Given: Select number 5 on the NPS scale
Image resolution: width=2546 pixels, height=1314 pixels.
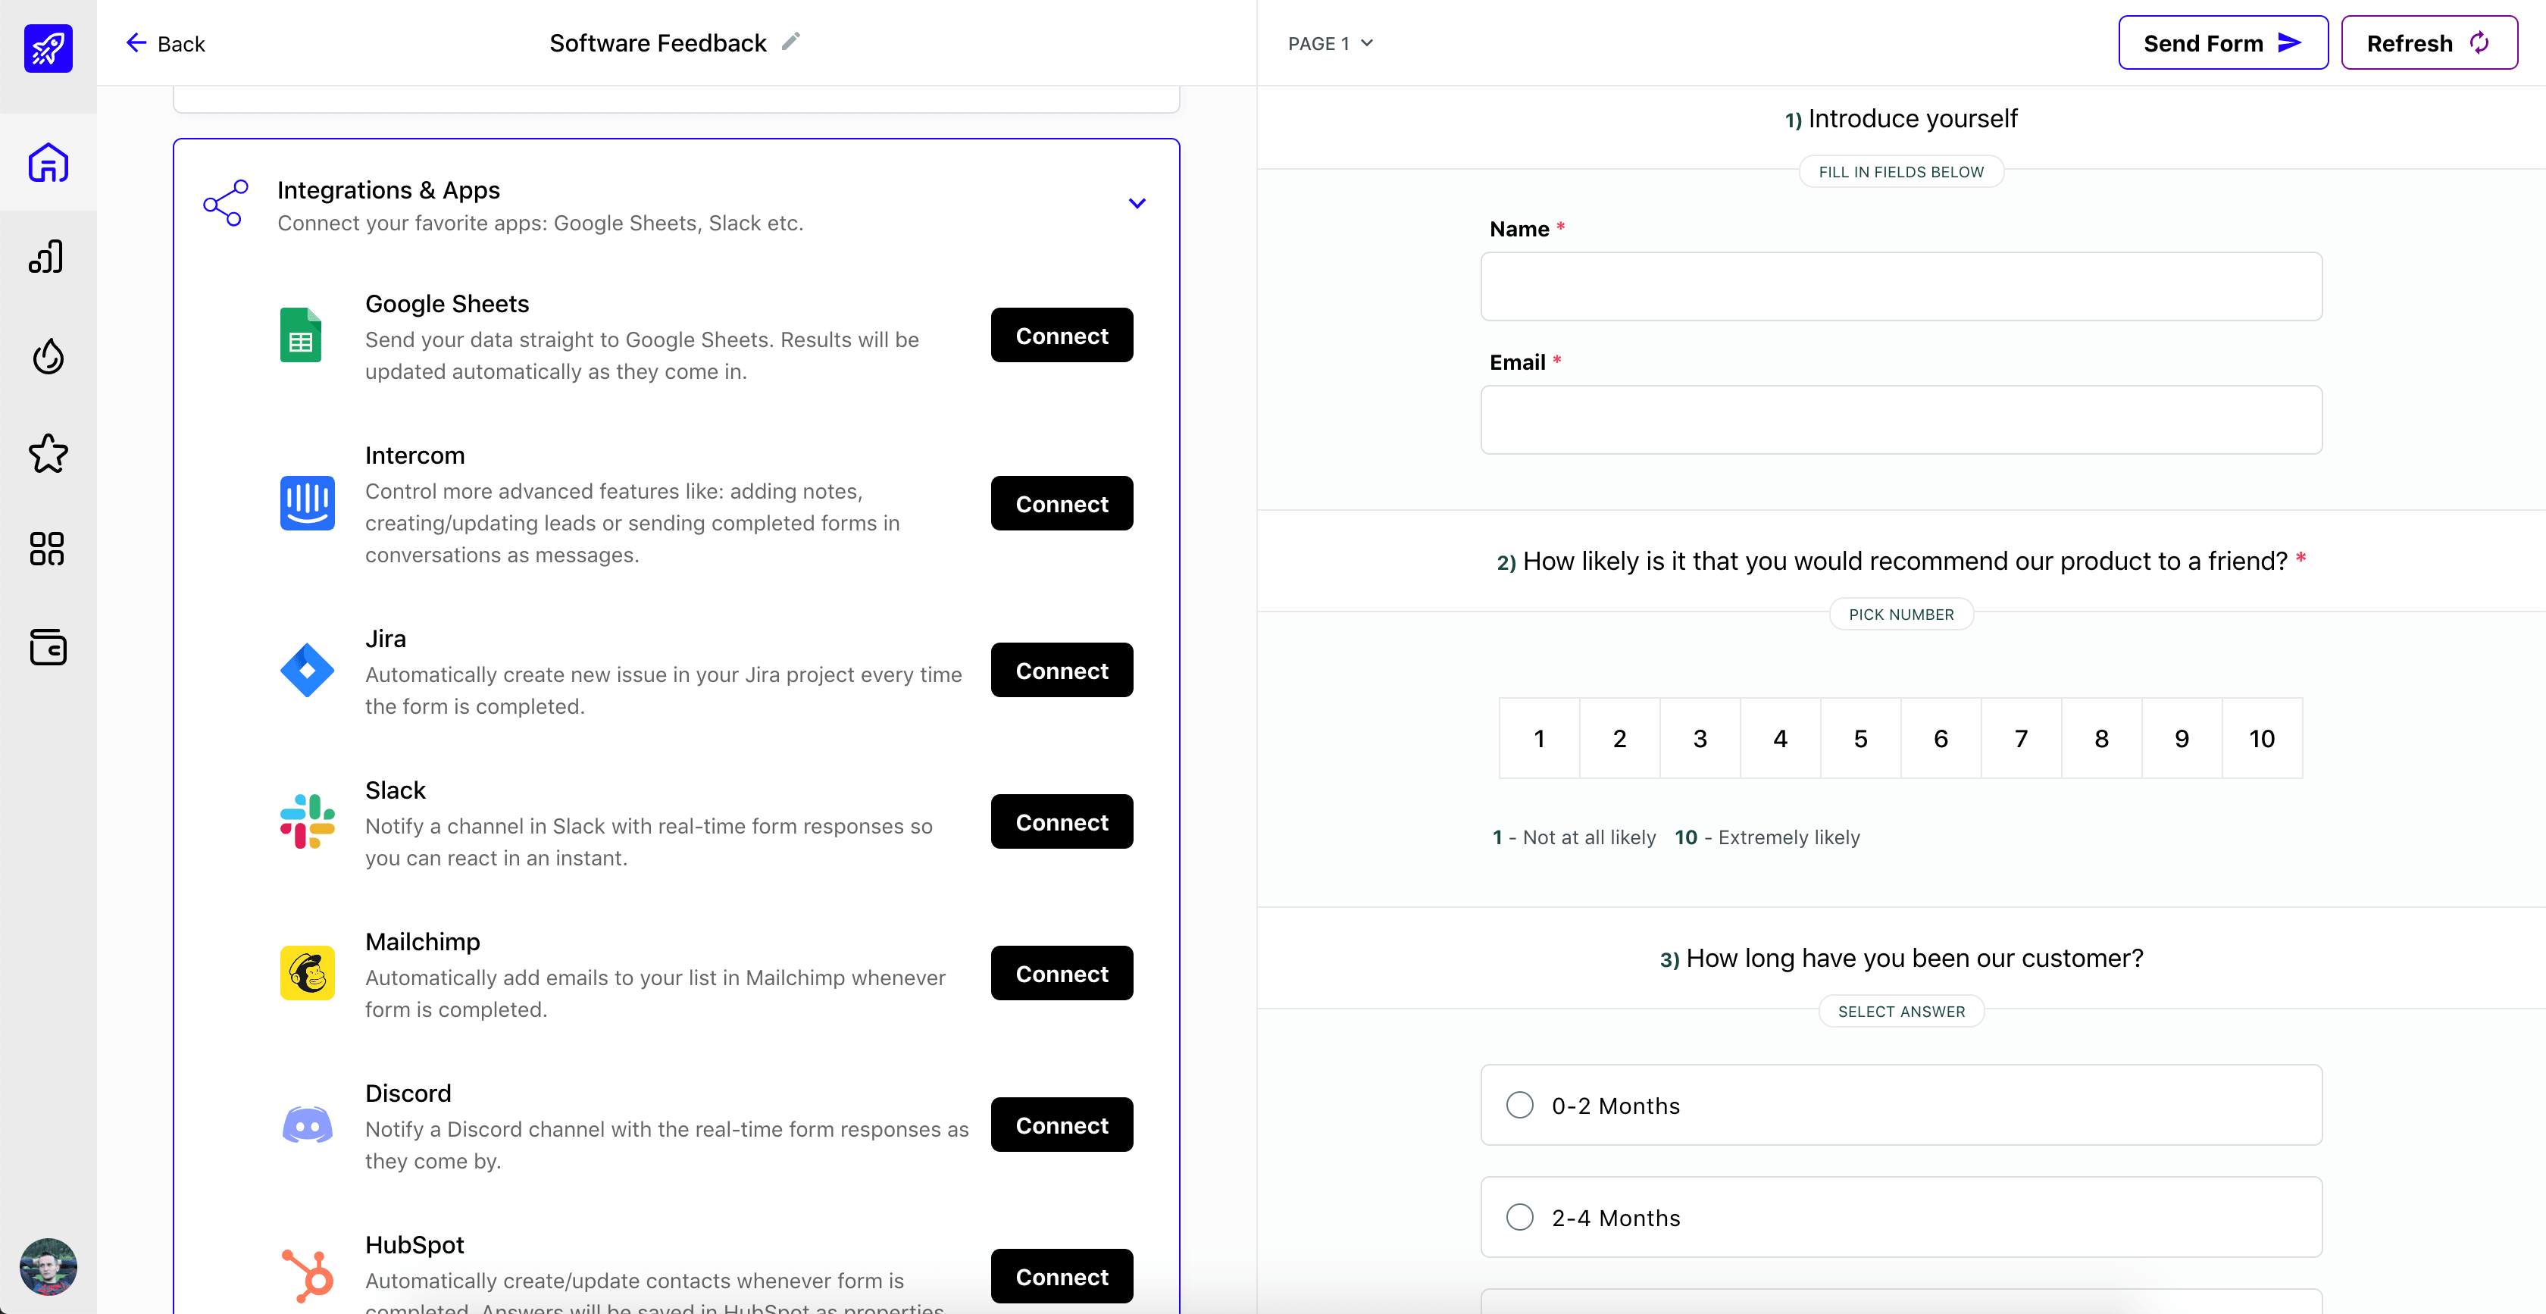Looking at the screenshot, I should pos(1859,737).
